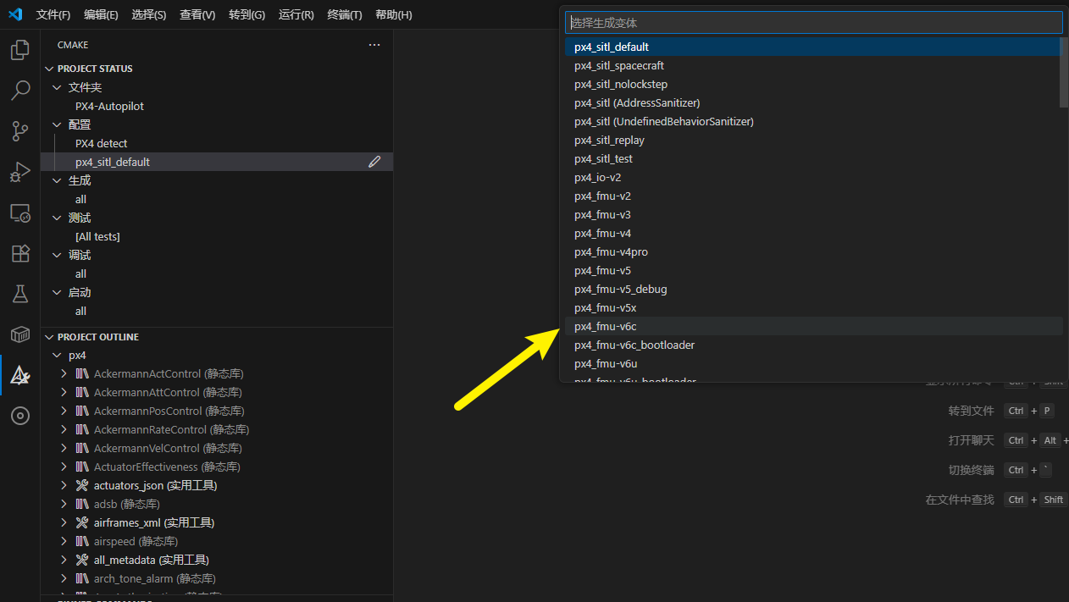
Task: Collapse the px4 project node
Action: (58, 355)
